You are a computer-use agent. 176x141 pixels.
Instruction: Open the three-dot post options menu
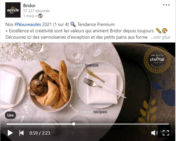pyautogui.click(x=166, y=5)
